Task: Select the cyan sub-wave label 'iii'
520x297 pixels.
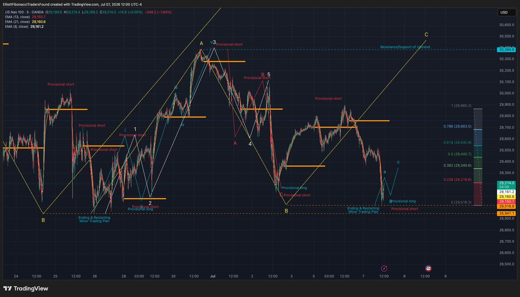Action: coord(176,88)
